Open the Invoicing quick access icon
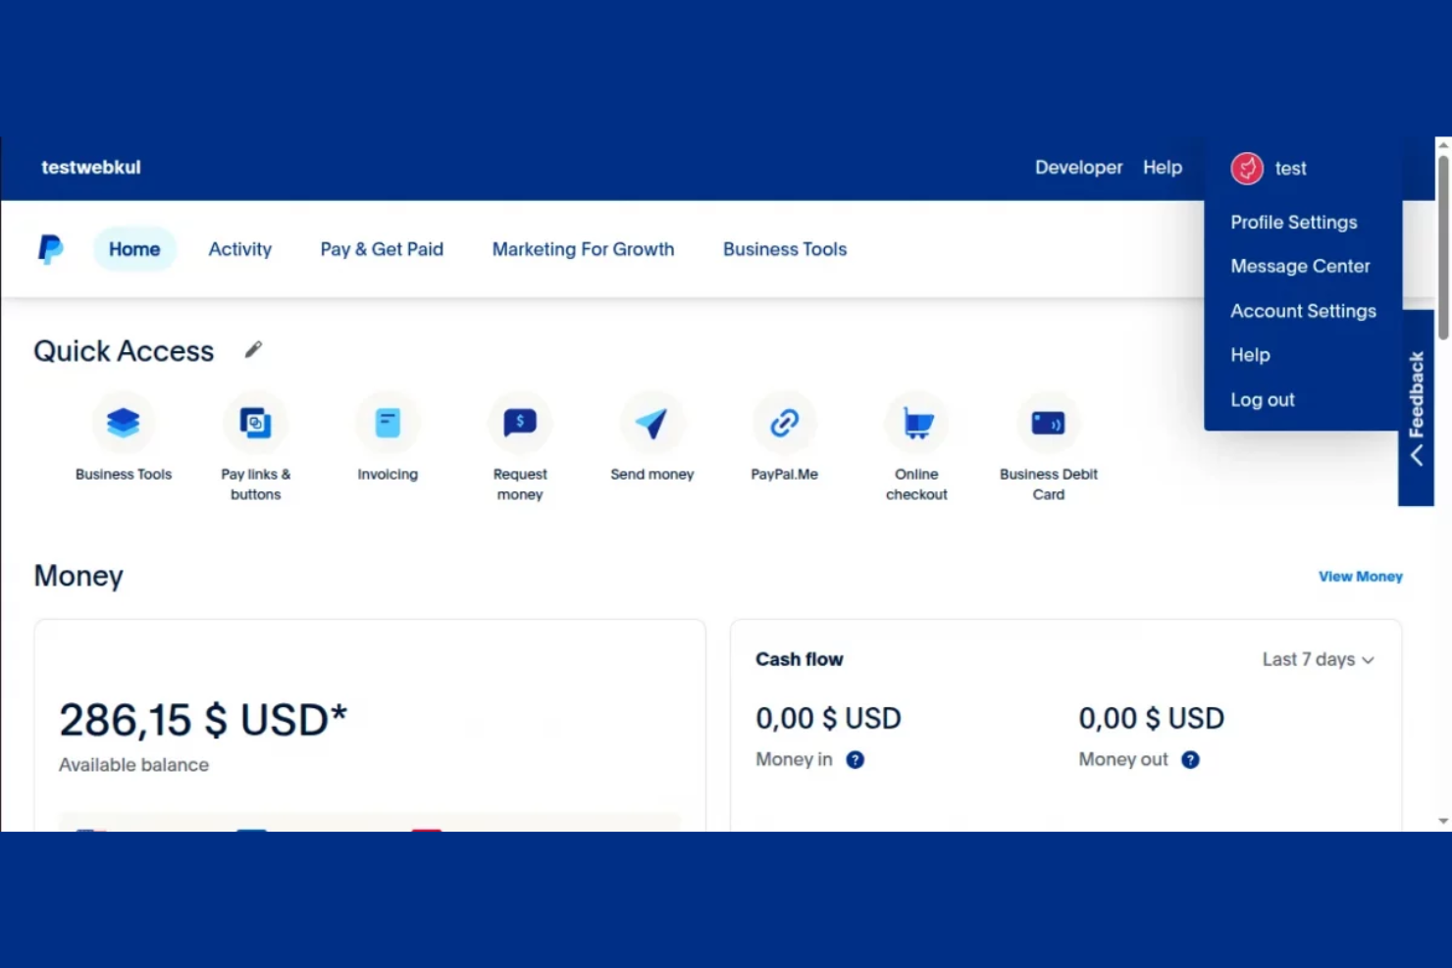 tap(387, 422)
